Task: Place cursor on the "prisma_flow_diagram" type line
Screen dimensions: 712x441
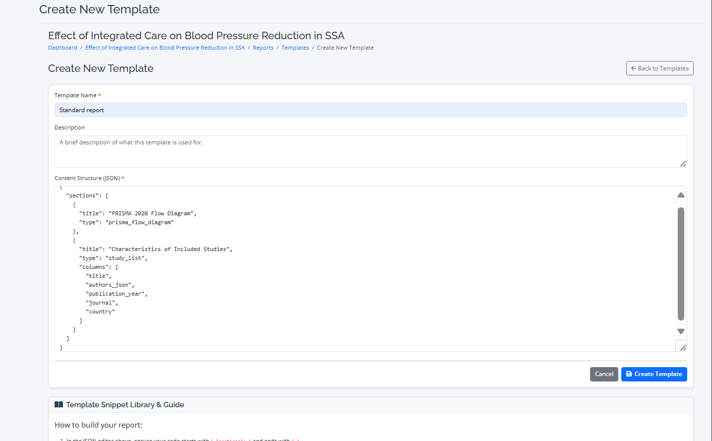Action: point(140,223)
